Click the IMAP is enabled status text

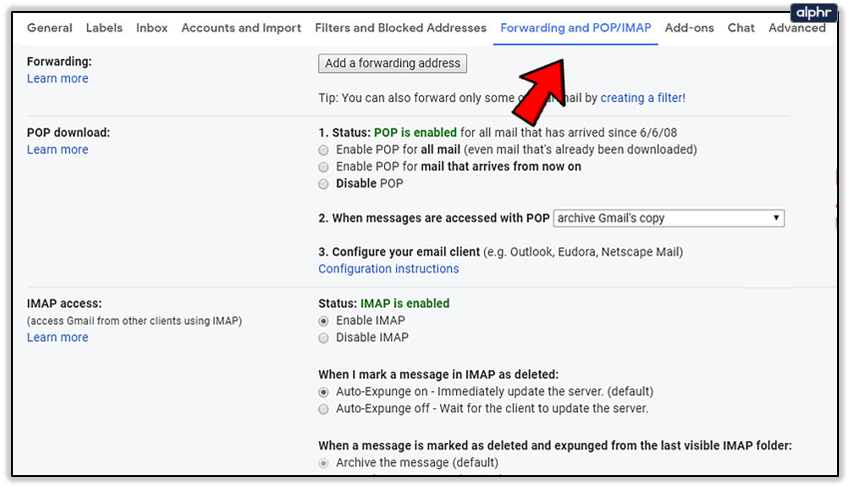pos(405,303)
